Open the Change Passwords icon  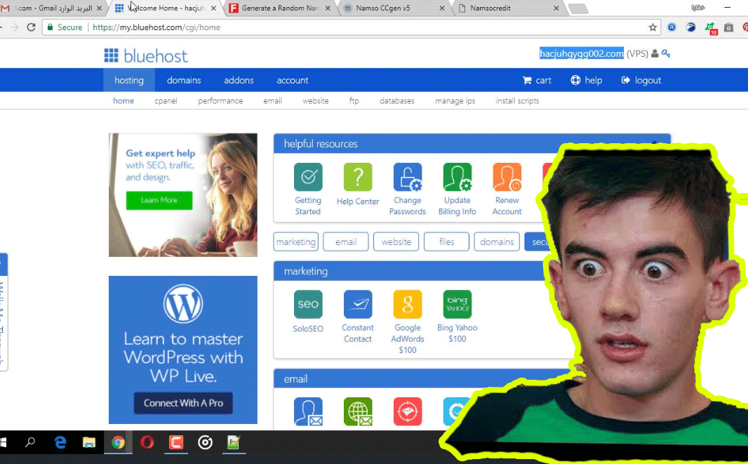click(x=408, y=177)
